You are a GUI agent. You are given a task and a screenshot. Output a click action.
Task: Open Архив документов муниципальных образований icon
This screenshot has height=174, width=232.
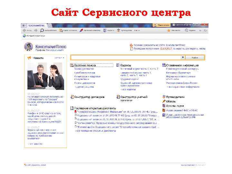164,115
